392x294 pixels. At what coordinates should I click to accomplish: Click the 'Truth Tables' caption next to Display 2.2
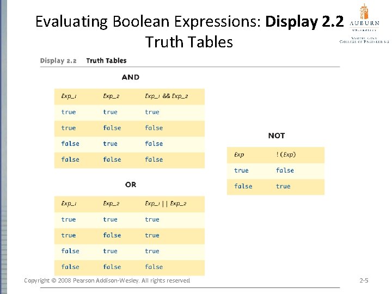(106, 61)
